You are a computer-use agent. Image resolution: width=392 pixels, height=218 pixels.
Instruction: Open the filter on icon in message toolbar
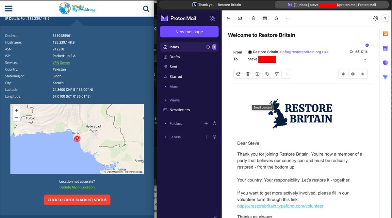[x=277, y=74]
